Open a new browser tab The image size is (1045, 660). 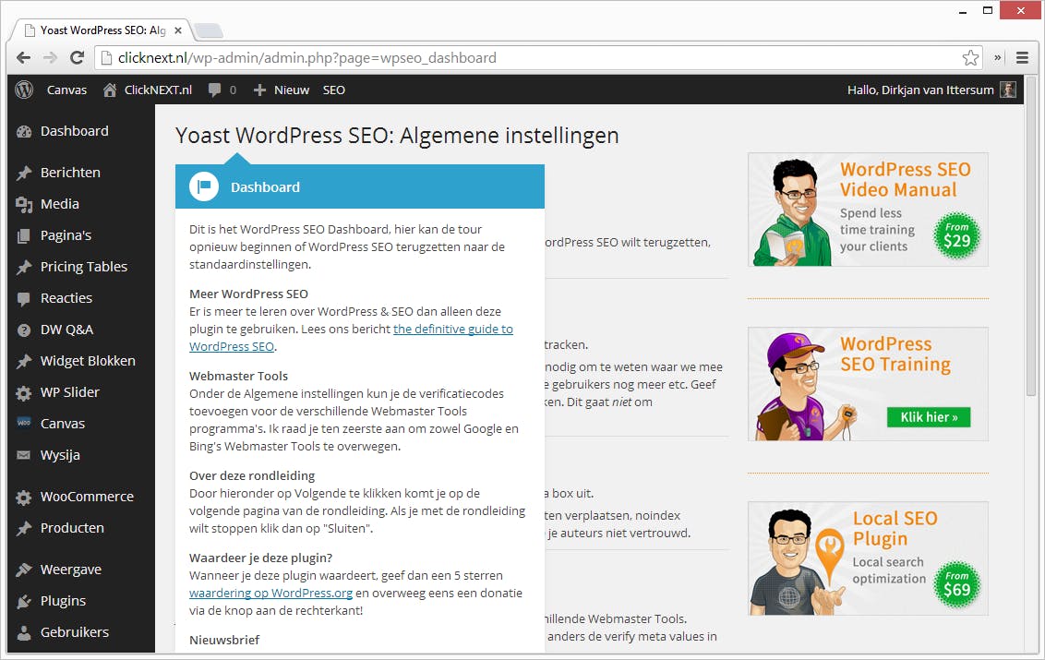point(209,30)
